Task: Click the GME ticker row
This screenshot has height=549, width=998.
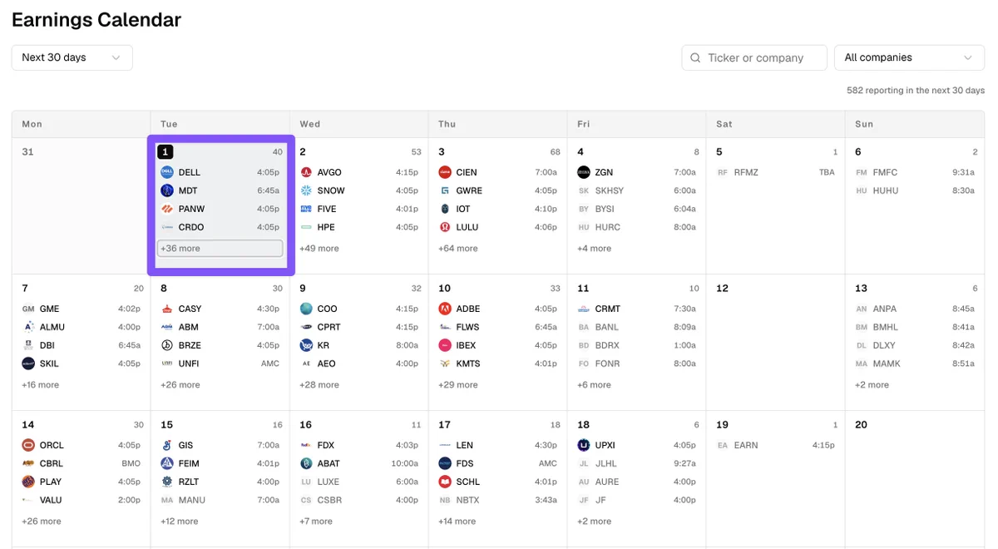Action: click(x=81, y=309)
